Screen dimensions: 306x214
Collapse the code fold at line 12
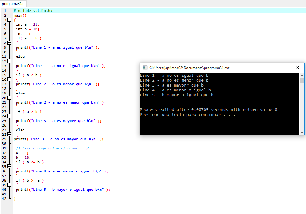click(10, 61)
